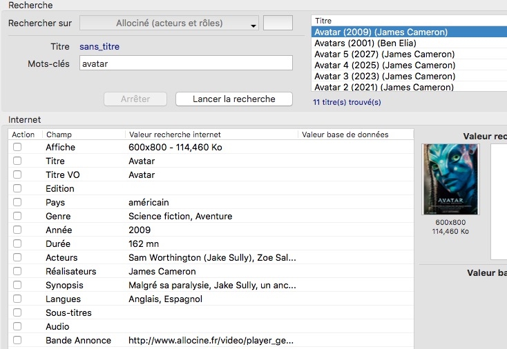Tick the Affiche checkbox
Image resolution: width=507 pixels, height=349 pixels.
point(17,147)
